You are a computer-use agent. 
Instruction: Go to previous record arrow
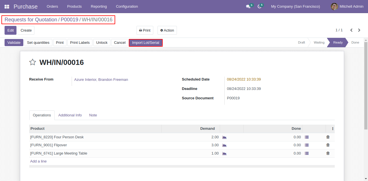pyautogui.click(x=352, y=30)
